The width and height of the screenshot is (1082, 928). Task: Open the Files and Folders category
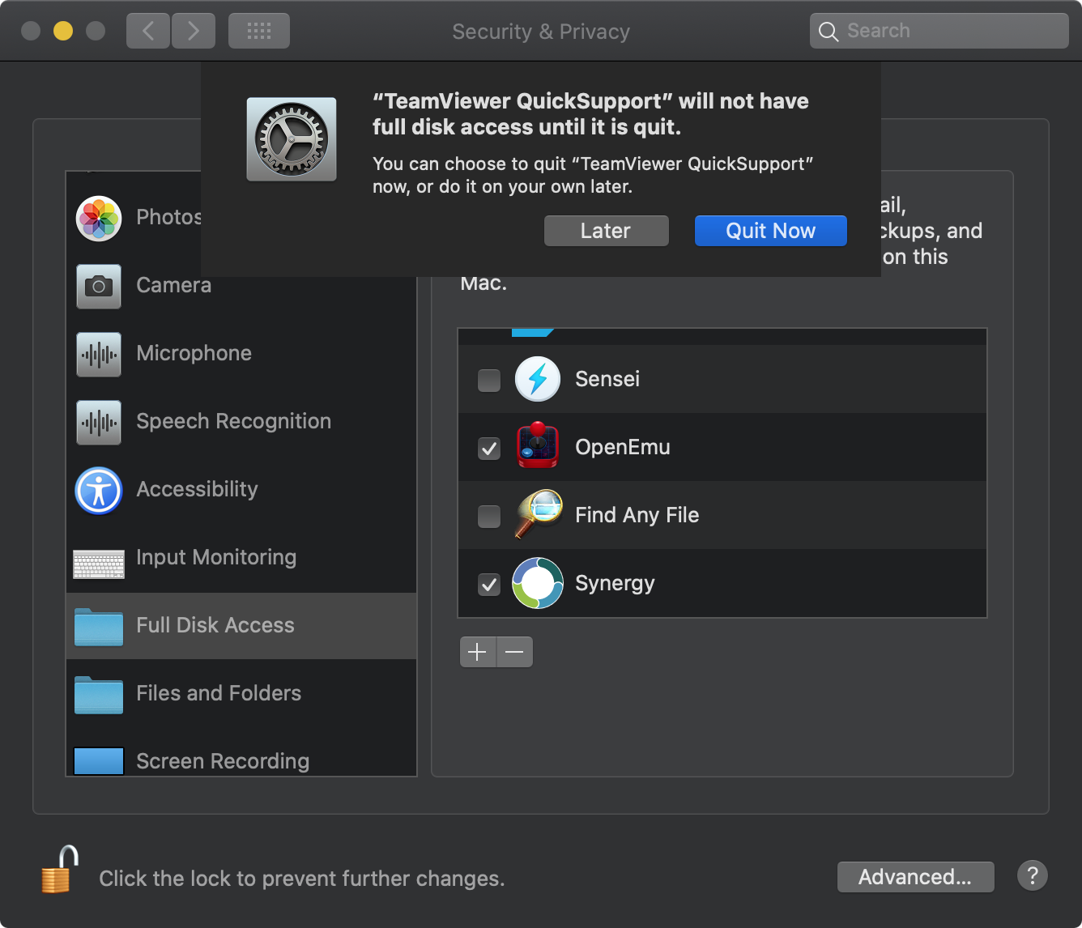point(241,695)
